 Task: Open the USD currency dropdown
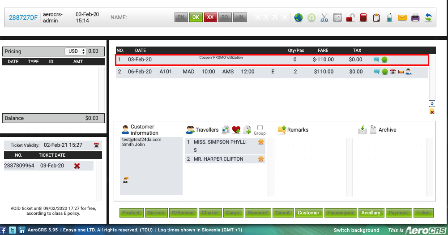coord(76,51)
